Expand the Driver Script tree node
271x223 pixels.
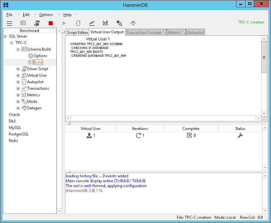(18, 69)
